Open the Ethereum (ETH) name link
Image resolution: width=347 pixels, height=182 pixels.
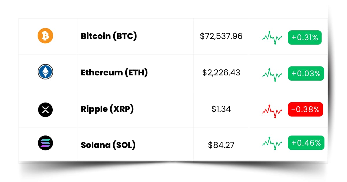[114, 73]
